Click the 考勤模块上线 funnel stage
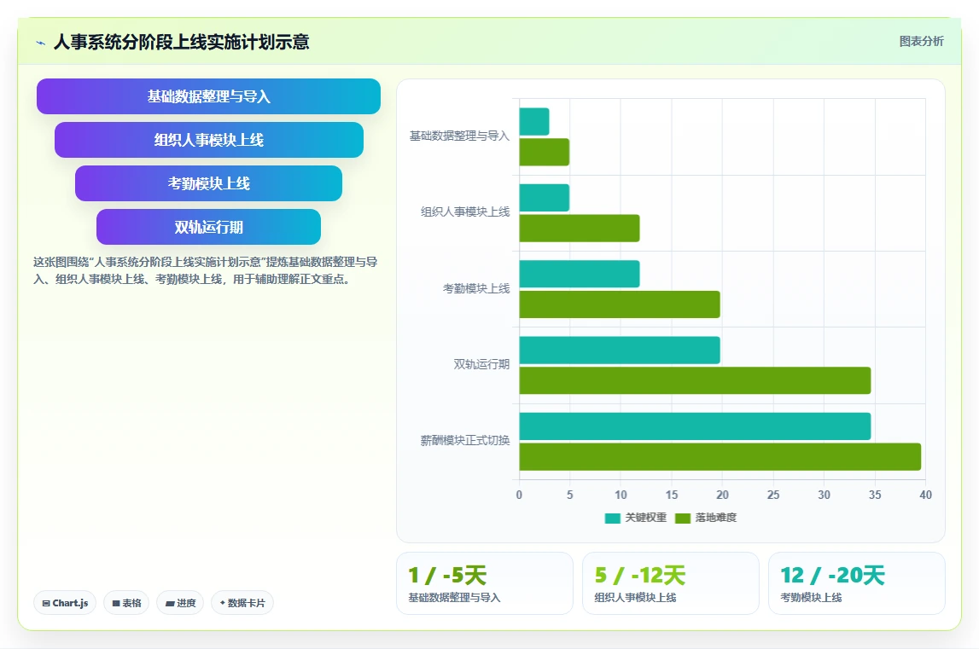Viewport: 979px width, 649px height. click(208, 183)
